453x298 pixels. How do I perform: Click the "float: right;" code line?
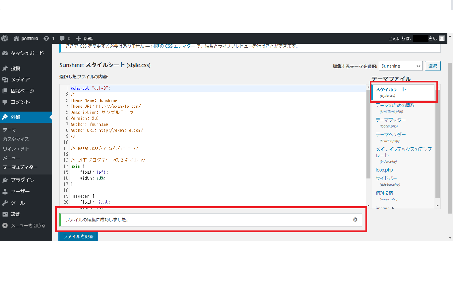click(95, 202)
